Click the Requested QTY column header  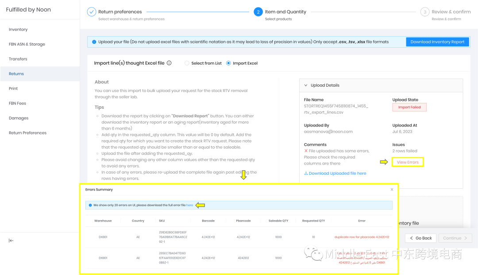313,221
